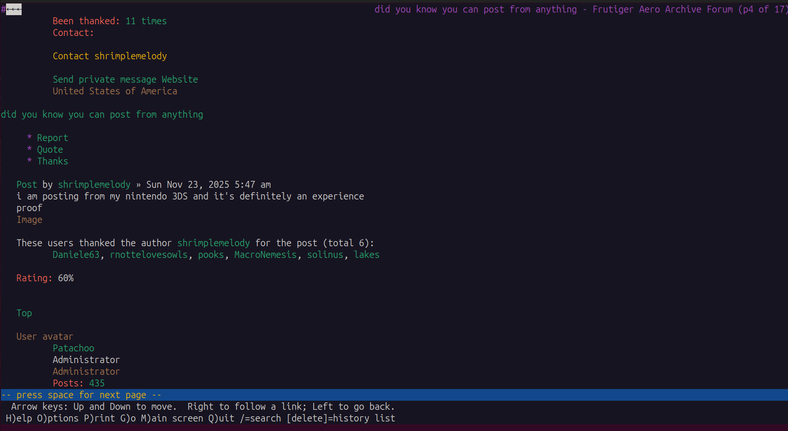
Task: Open Daniele63 user profile
Action: point(76,255)
